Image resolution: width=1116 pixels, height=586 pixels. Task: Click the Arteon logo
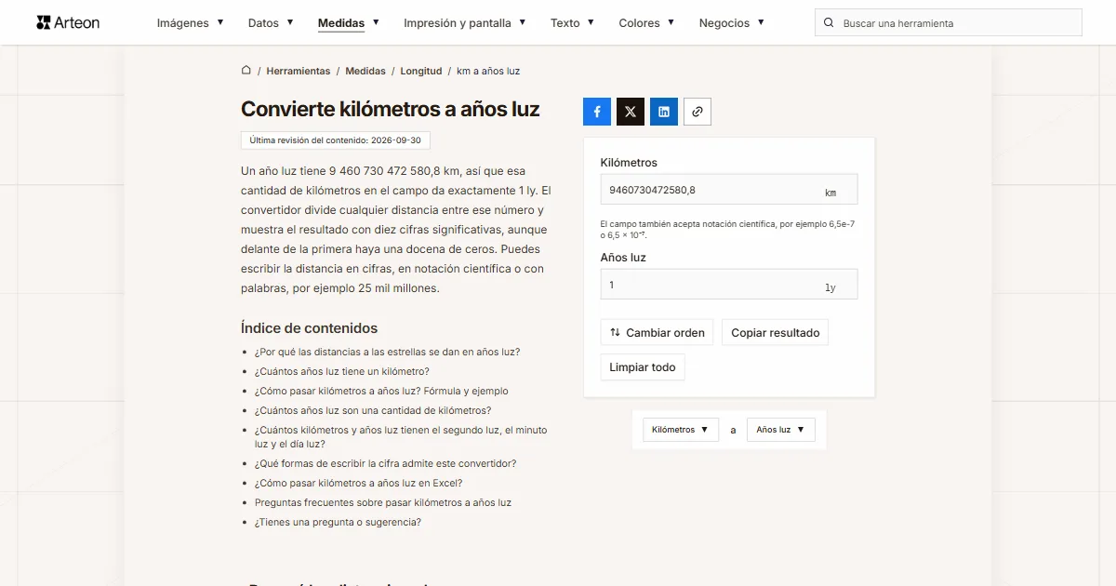click(68, 22)
